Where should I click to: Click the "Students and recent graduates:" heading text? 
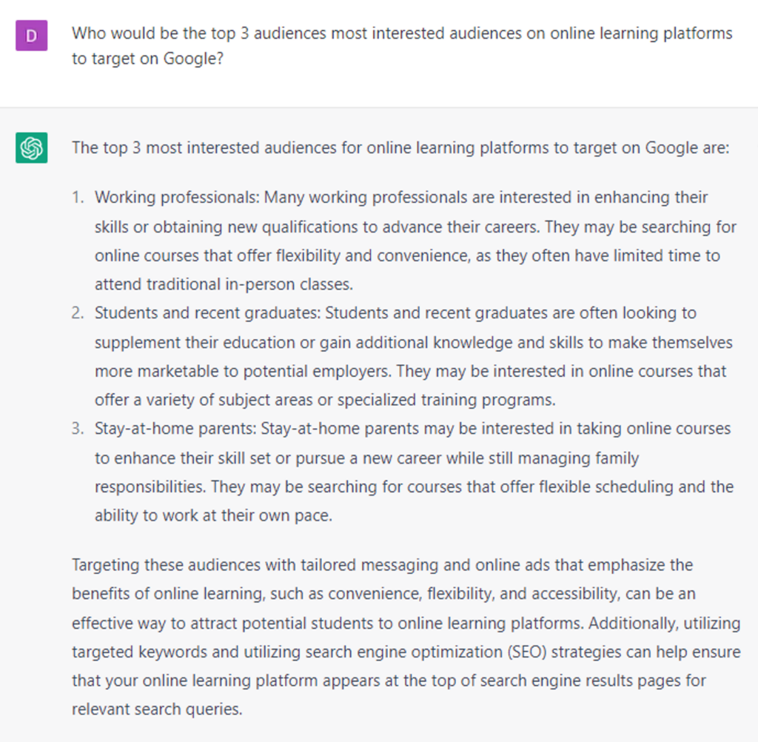[208, 313]
